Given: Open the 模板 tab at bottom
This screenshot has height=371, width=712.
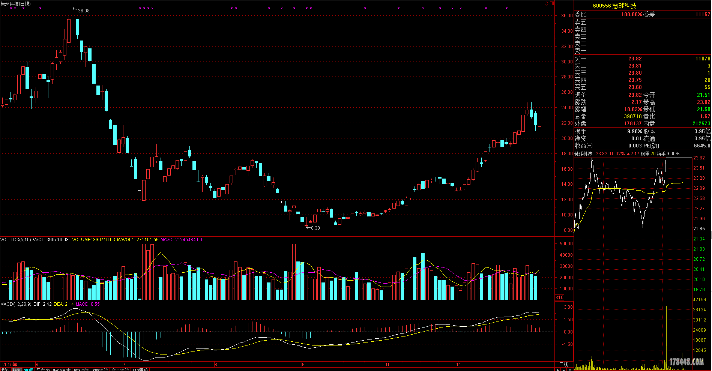Looking at the screenshot, I should [x=17, y=369].
